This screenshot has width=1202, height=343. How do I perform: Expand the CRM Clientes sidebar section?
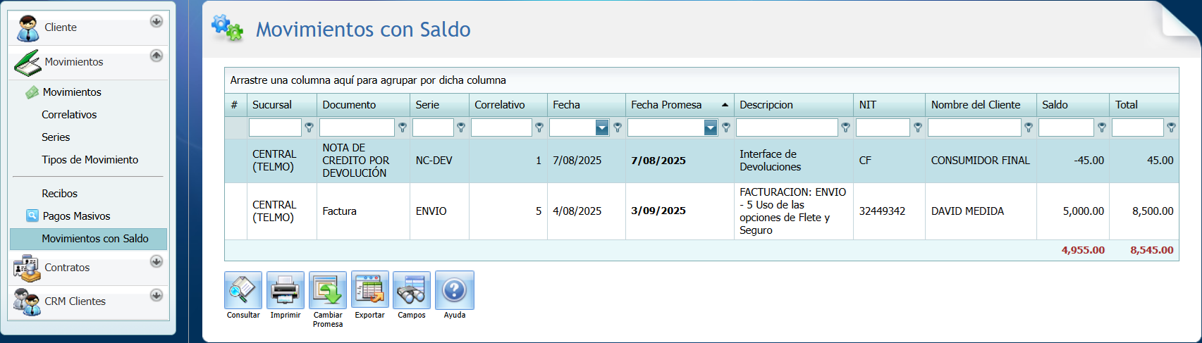pos(157,295)
